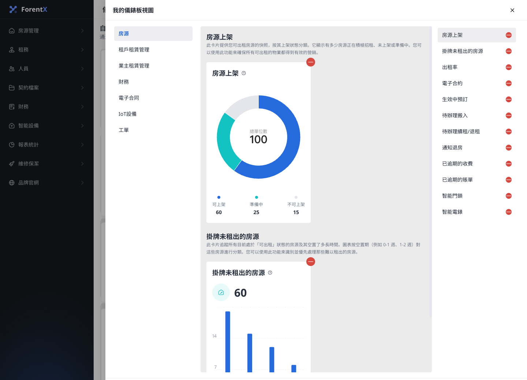Expand 報表統計 in the sidebar

point(47,145)
